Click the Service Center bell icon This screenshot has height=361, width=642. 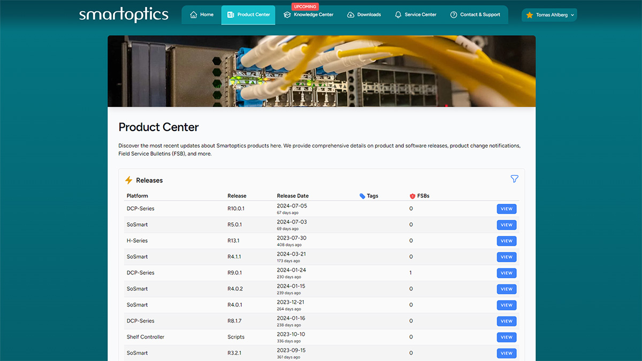pos(398,14)
